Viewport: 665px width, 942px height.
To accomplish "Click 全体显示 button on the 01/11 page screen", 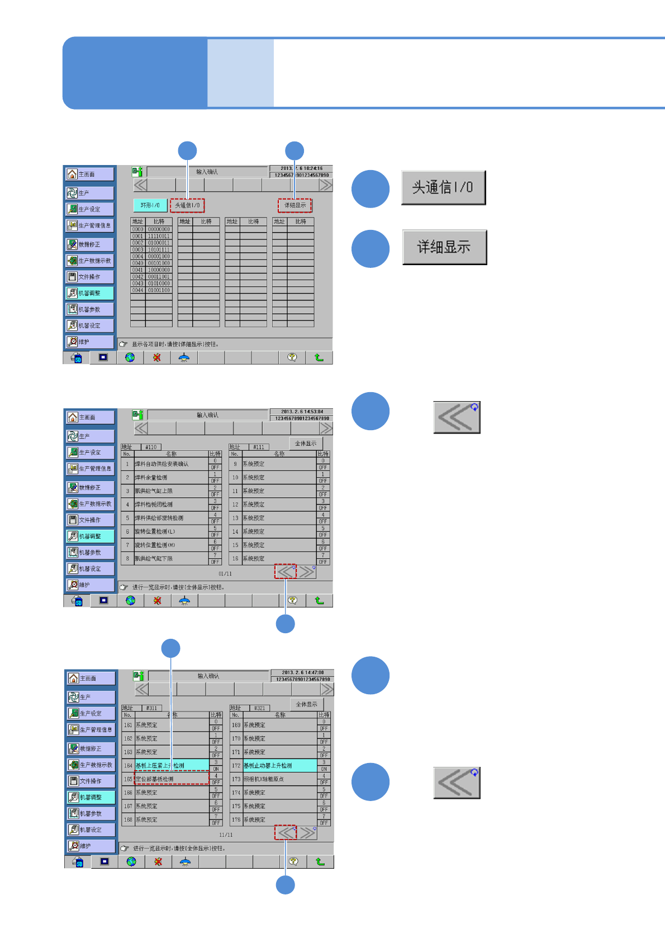I will (x=306, y=444).
